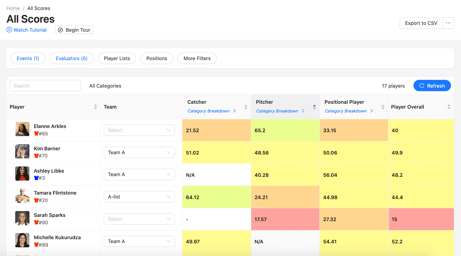Open the team dropdown for Elanne Arkles
The image size is (461, 256).
point(139,130)
